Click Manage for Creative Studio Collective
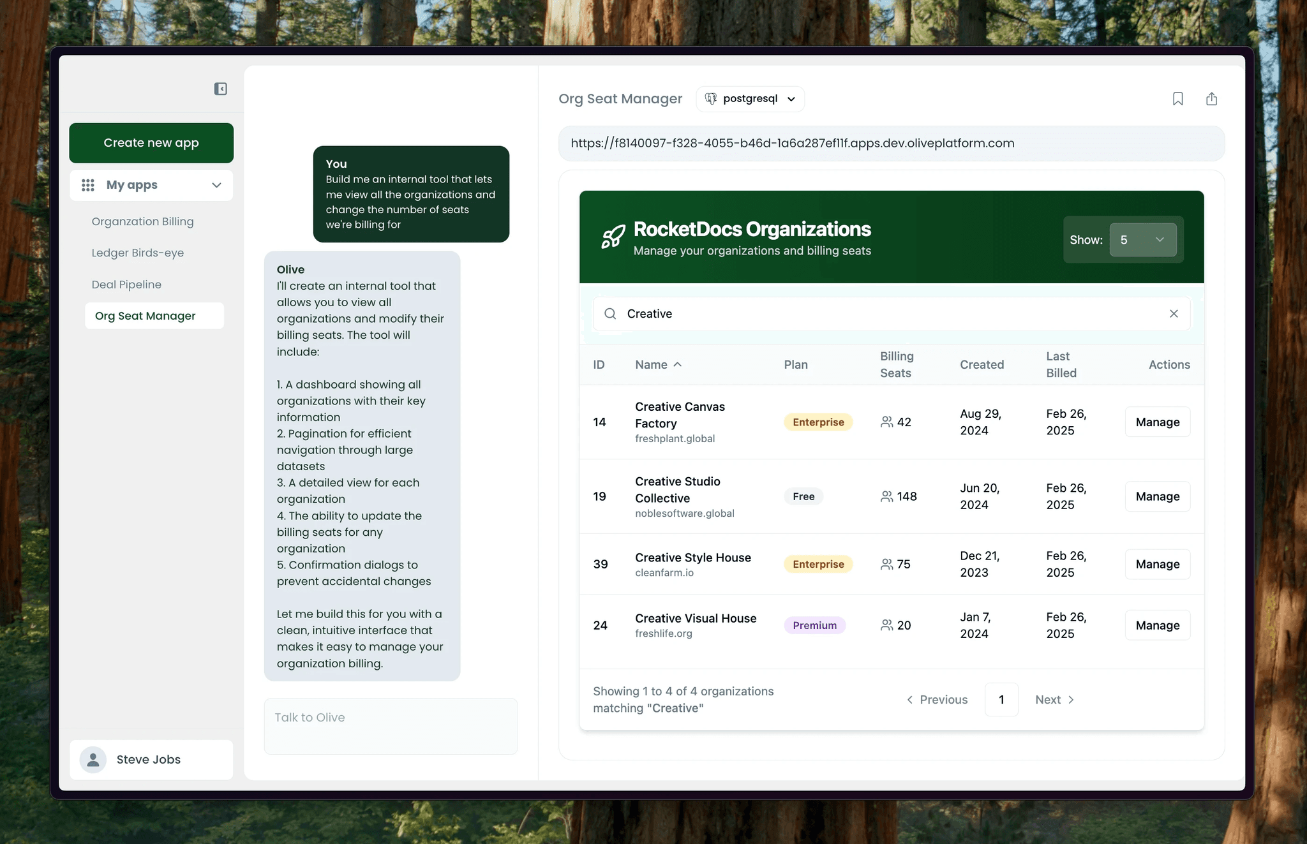The image size is (1307, 844). [1156, 495]
